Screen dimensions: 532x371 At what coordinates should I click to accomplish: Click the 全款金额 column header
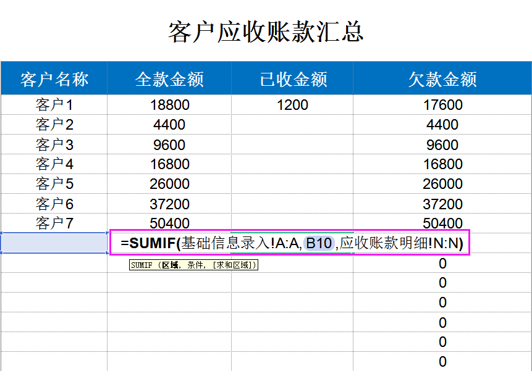169,79
